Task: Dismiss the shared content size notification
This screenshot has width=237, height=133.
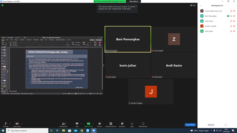Action: (x=136, y=6)
